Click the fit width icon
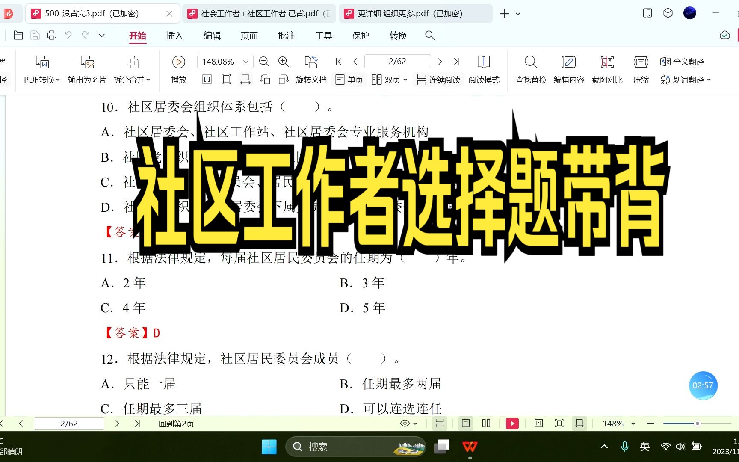 pos(245,80)
